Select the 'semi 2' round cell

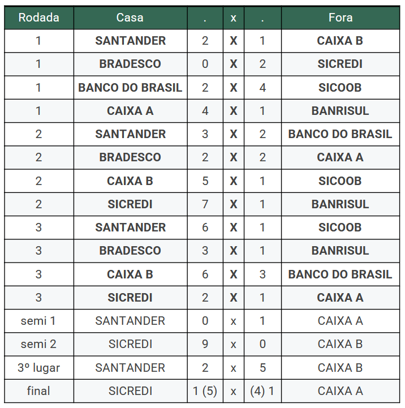pos(38,344)
